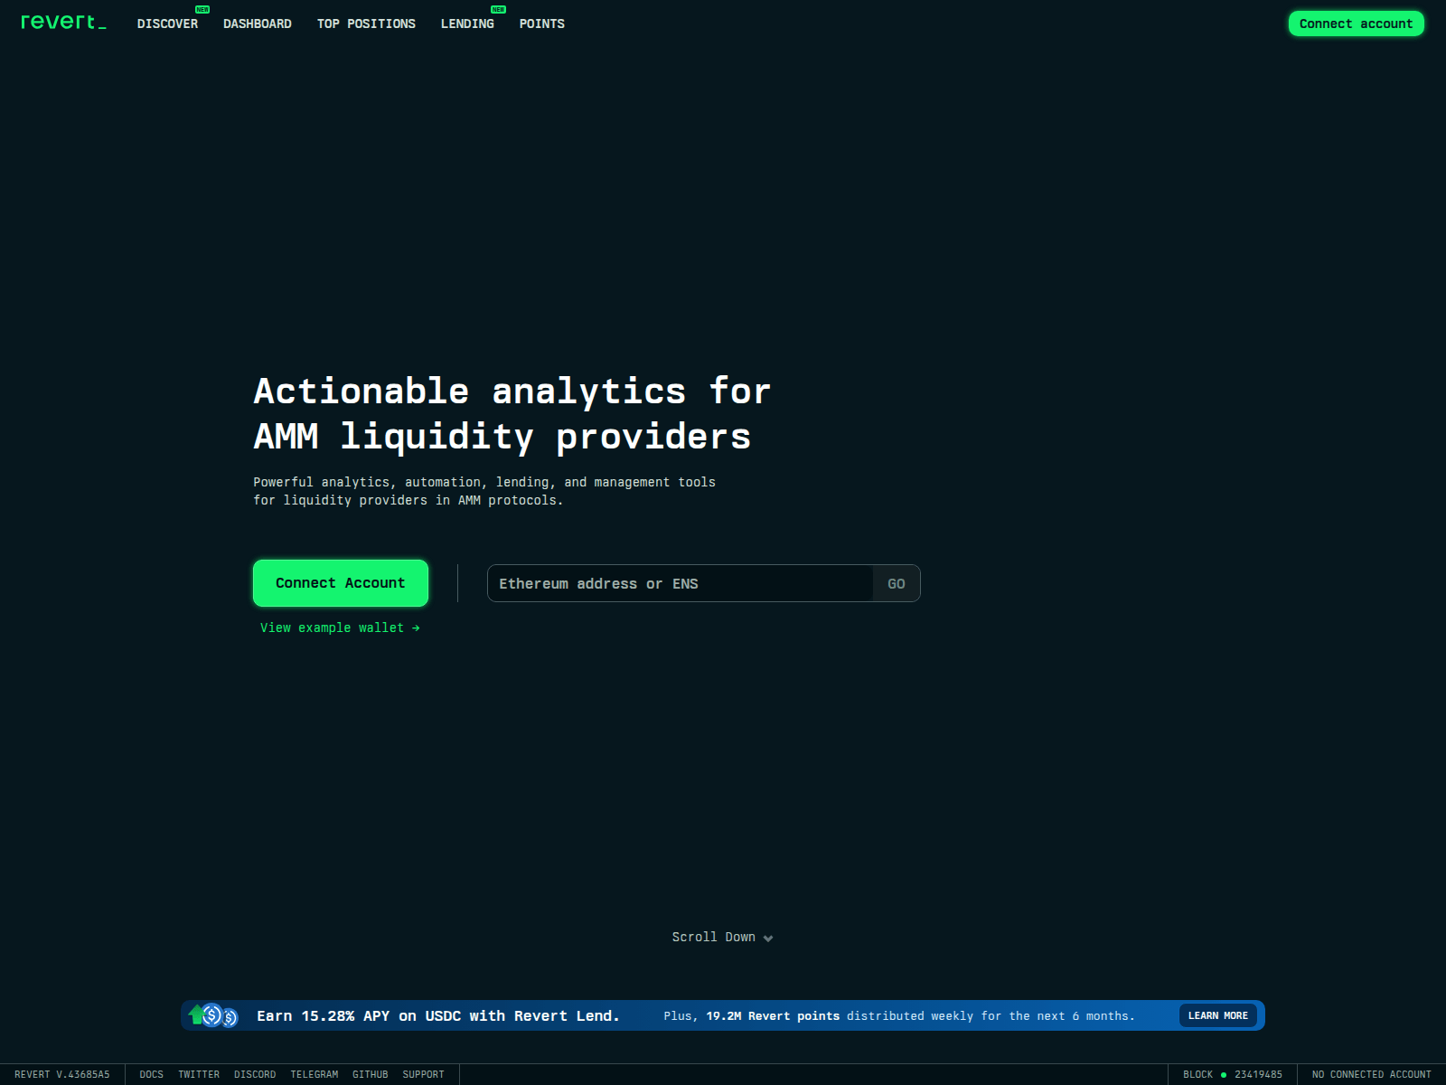Open the Discover menu item

pos(167,24)
